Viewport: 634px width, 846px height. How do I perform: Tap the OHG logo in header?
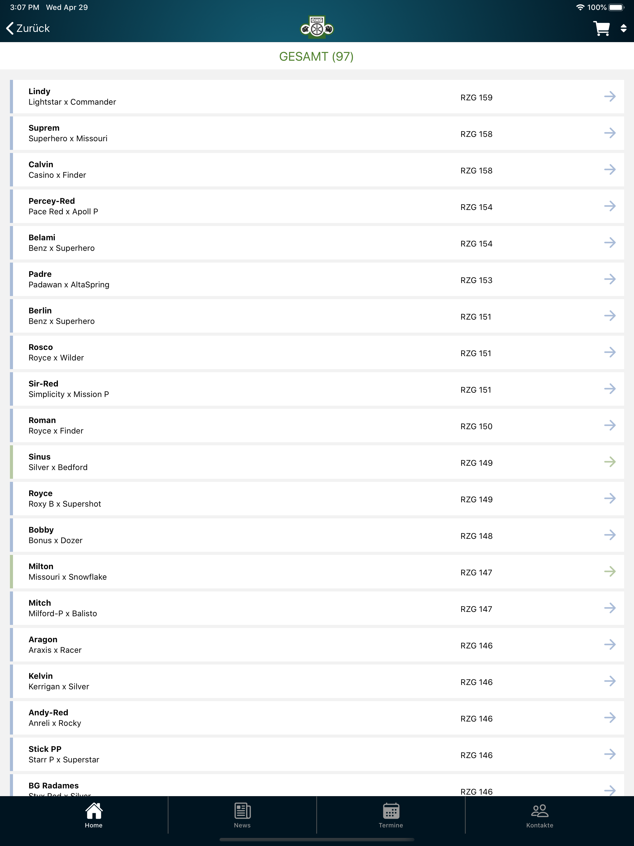(317, 27)
